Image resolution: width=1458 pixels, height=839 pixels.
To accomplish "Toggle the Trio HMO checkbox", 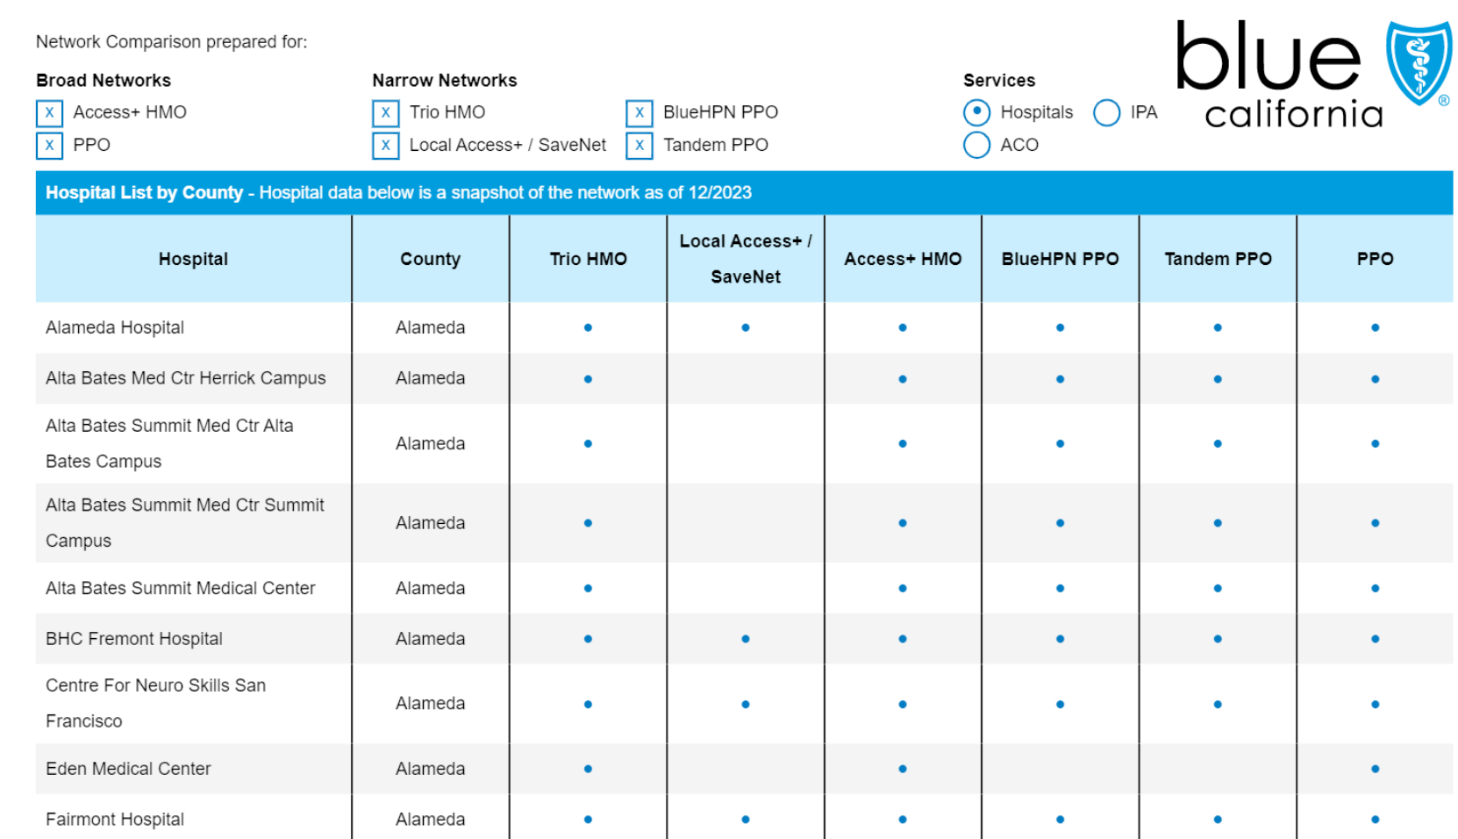I will click(x=386, y=113).
